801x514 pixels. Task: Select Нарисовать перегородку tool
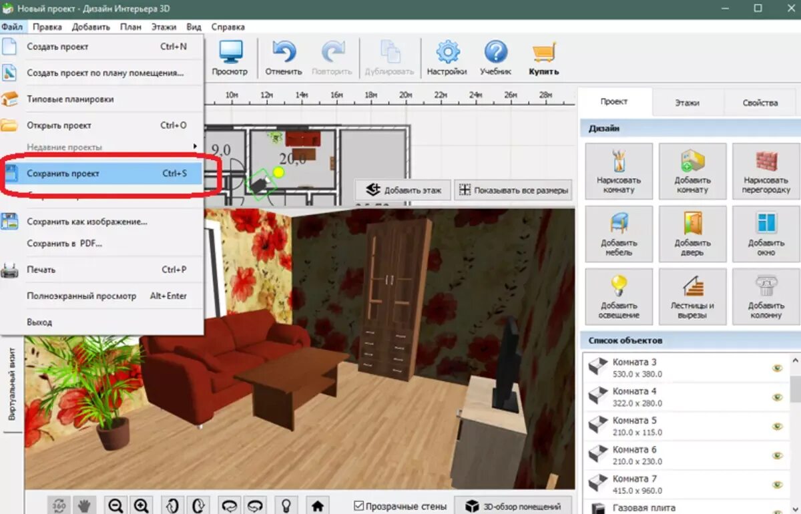[x=766, y=172]
